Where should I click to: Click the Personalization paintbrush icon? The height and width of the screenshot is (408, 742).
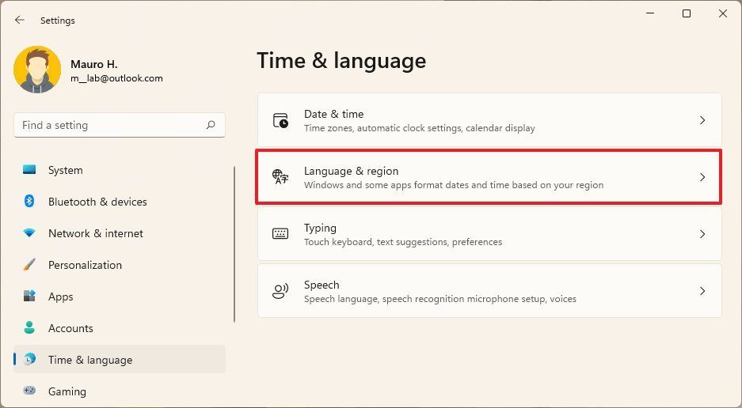29,265
